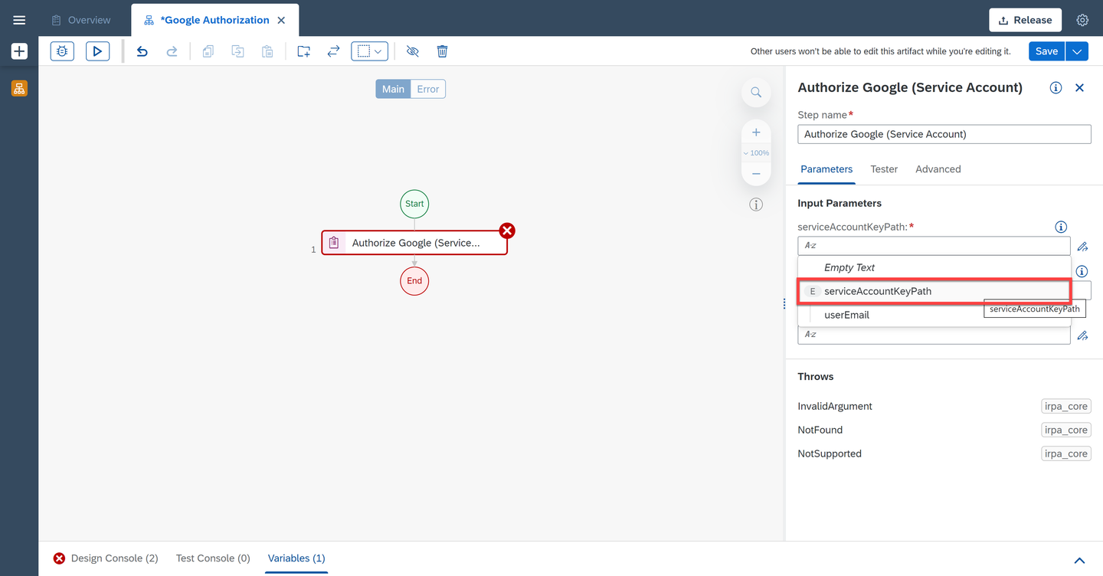This screenshot has width=1103, height=576.
Task: Click irpa_core tag beside InvalidArgument
Action: tap(1066, 406)
